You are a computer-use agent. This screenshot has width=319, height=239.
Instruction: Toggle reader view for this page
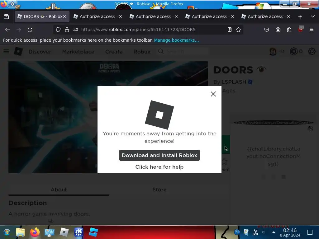click(x=230, y=30)
